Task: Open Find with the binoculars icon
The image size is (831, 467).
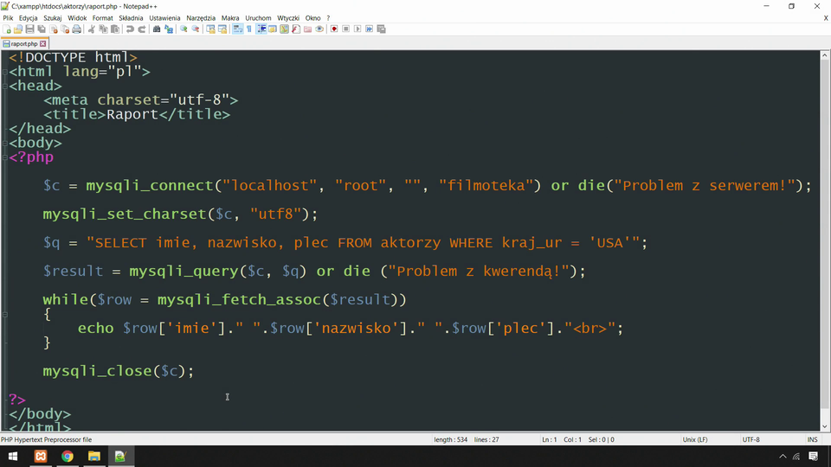Action: pos(157,29)
